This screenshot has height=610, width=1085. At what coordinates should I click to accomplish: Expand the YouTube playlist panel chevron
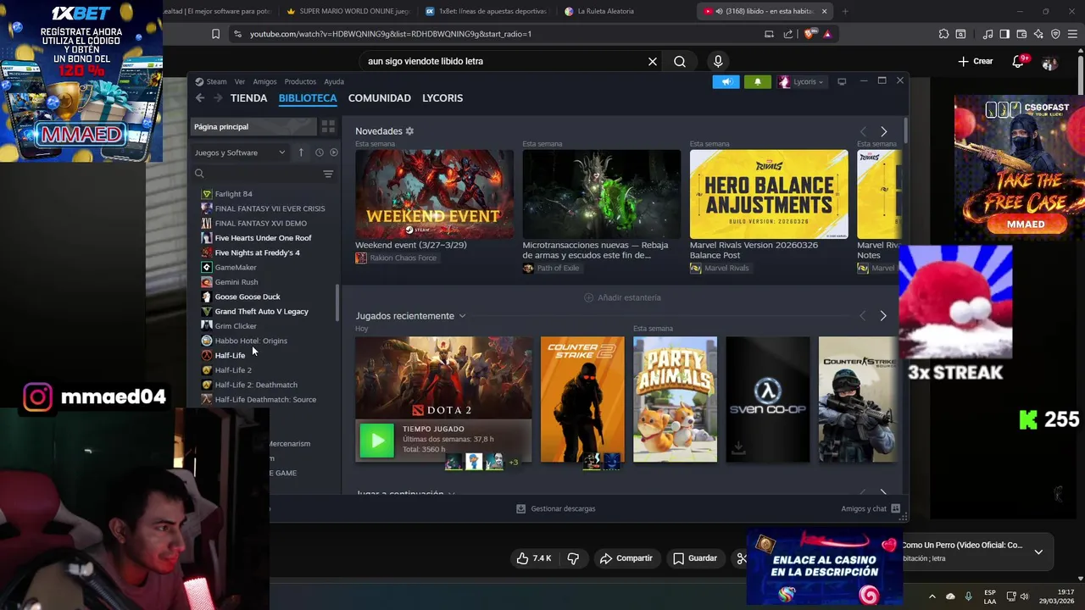click(1038, 552)
